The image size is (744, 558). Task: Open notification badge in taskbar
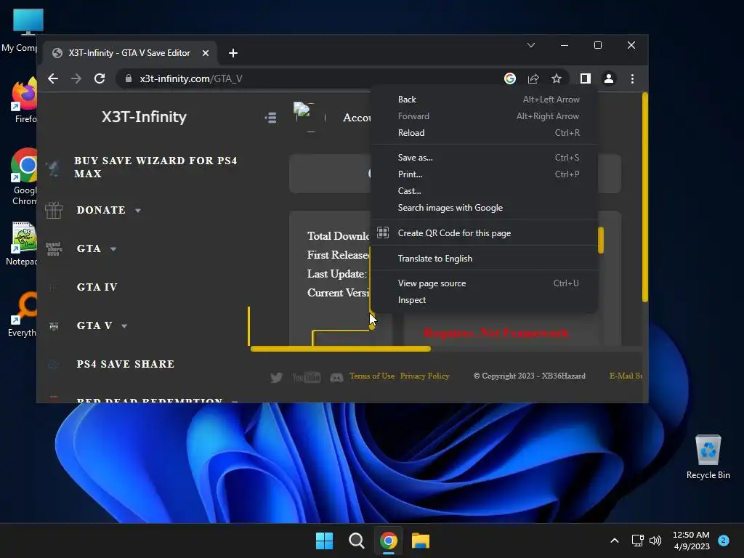pos(724,541)
